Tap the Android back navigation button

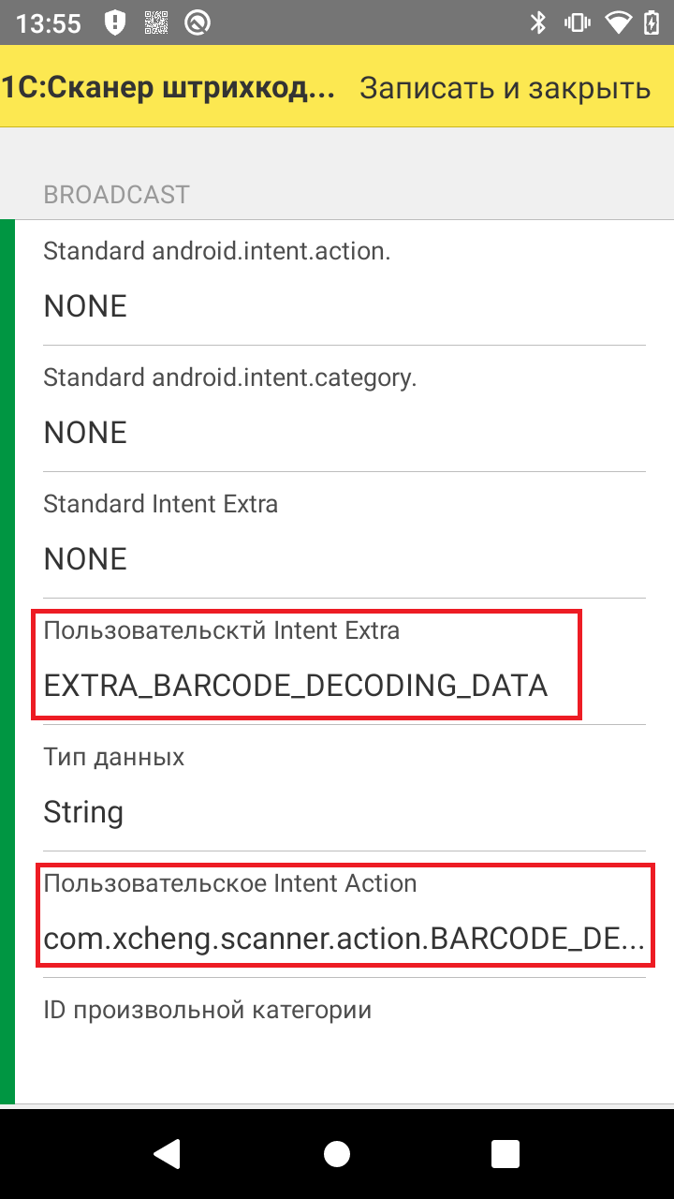(x=168, y=1153)
